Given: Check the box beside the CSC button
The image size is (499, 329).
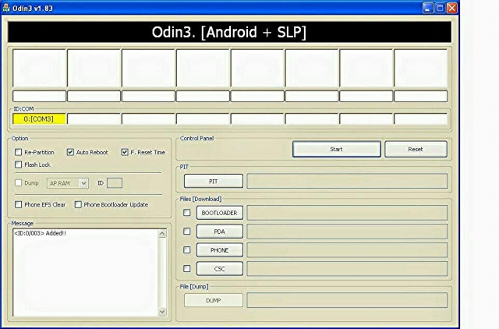Looking at the screenshot, I should coord(186,269).
